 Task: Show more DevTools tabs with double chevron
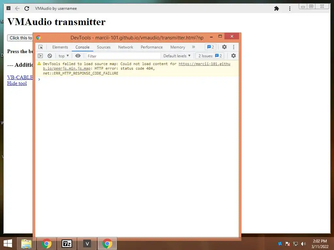[x=193, y=47]
